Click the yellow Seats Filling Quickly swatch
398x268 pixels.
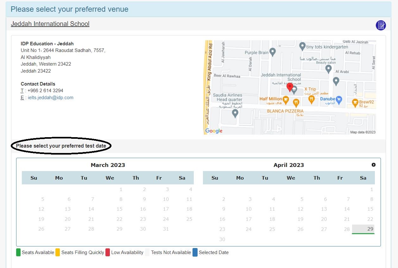(58, 252)
